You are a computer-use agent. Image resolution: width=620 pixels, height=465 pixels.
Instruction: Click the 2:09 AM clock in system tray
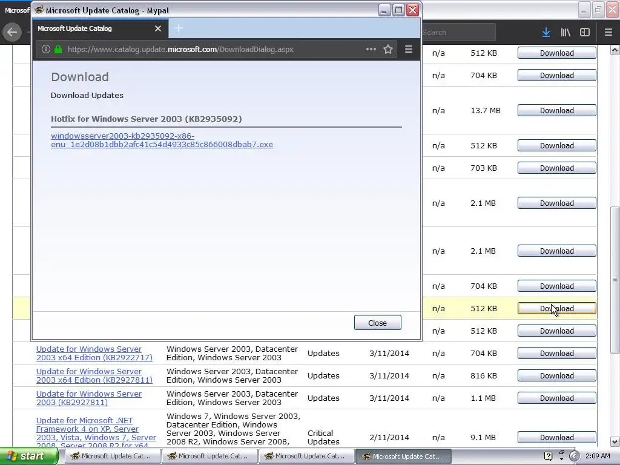tap(598, 456)
